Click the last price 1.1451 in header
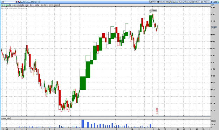 click(214, 2)
